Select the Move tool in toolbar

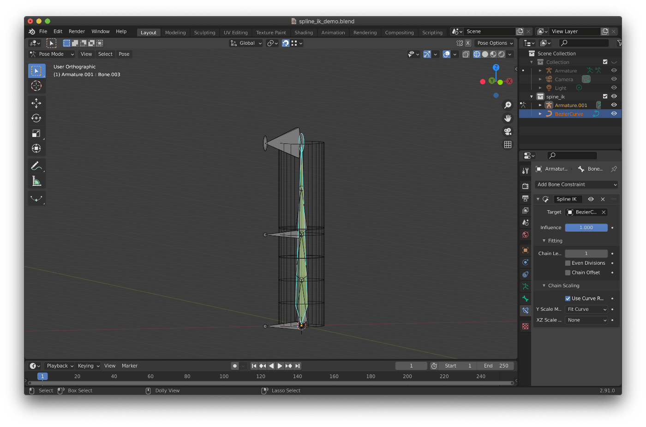[x=36, y=103]
